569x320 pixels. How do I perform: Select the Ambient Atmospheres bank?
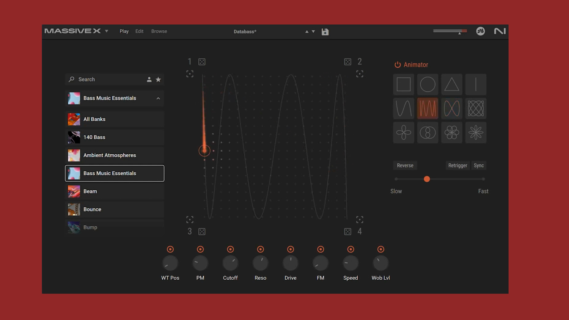[x=115, y=155]
